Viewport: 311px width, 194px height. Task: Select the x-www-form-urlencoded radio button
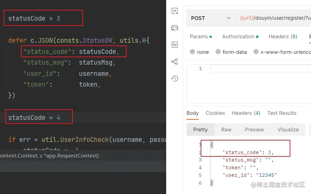coord(256,52)
